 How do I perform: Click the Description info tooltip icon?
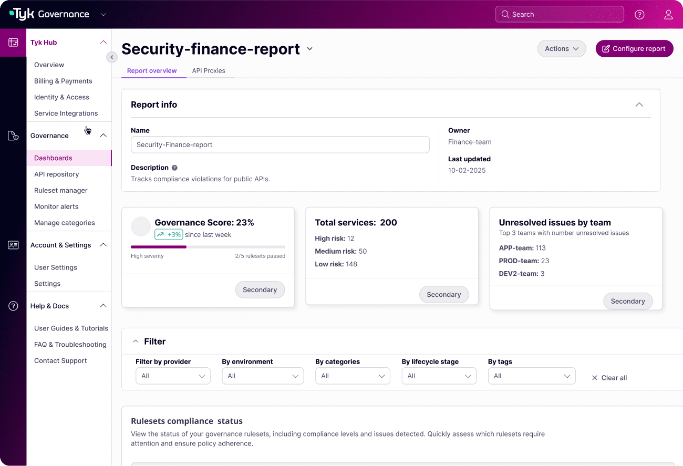coord(174,168)
